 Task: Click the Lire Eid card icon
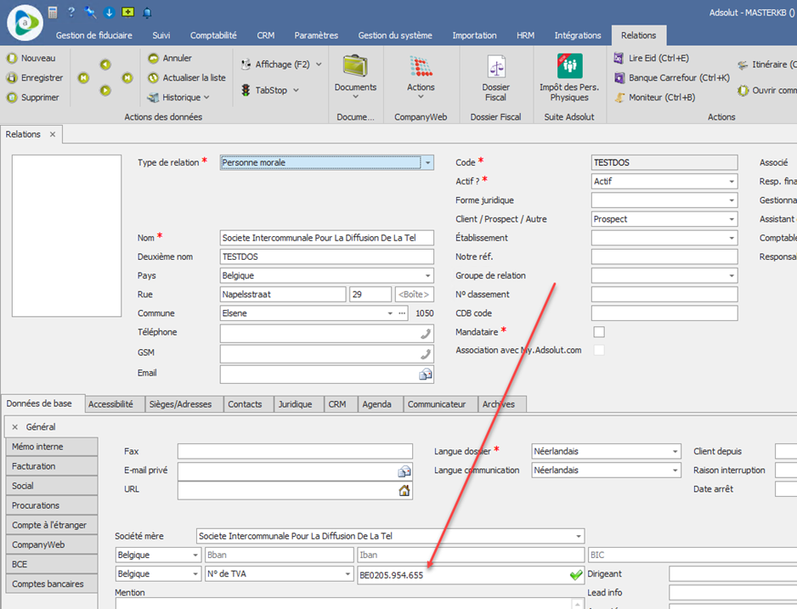[x=619, y=58]
